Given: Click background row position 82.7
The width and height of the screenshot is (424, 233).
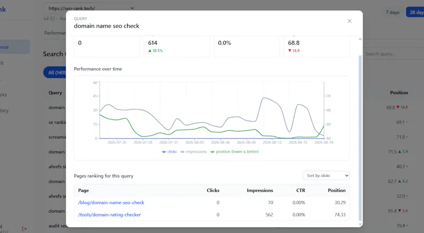Looking at the screenshot, I should click(392, 182).
